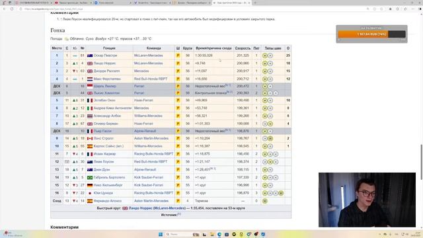Click the Australian flag next to Оскар Пиастри

point(90,56)
